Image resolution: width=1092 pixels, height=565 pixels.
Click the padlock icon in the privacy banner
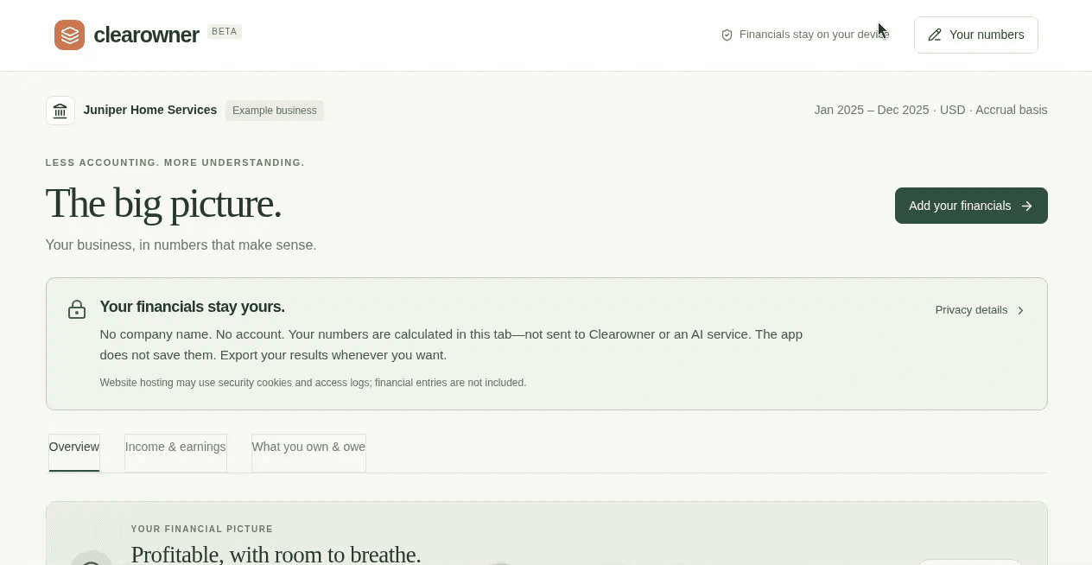click(77, 309)
